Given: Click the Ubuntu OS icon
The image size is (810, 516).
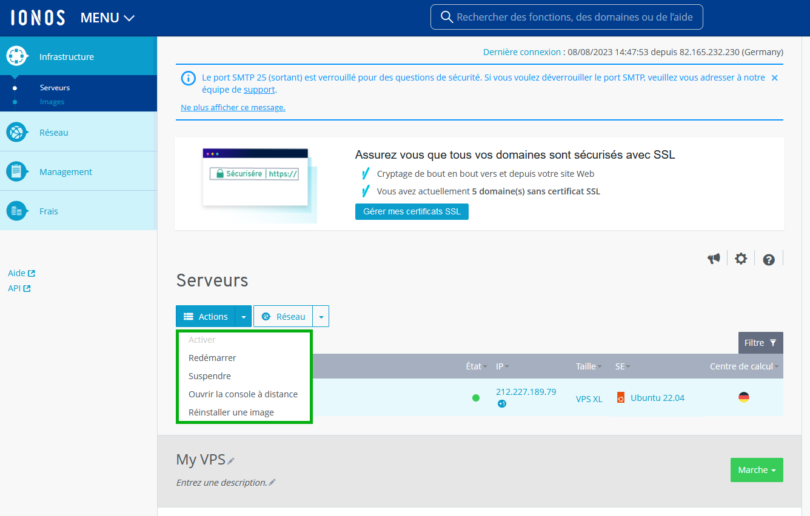Looking at the screenshot, I should tap(620, 398).
